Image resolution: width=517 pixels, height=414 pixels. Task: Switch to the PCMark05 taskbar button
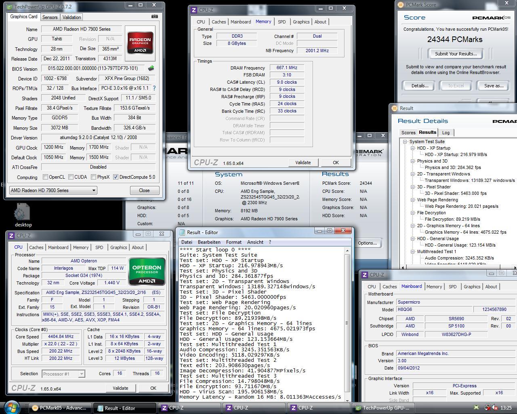click(60, 408)
